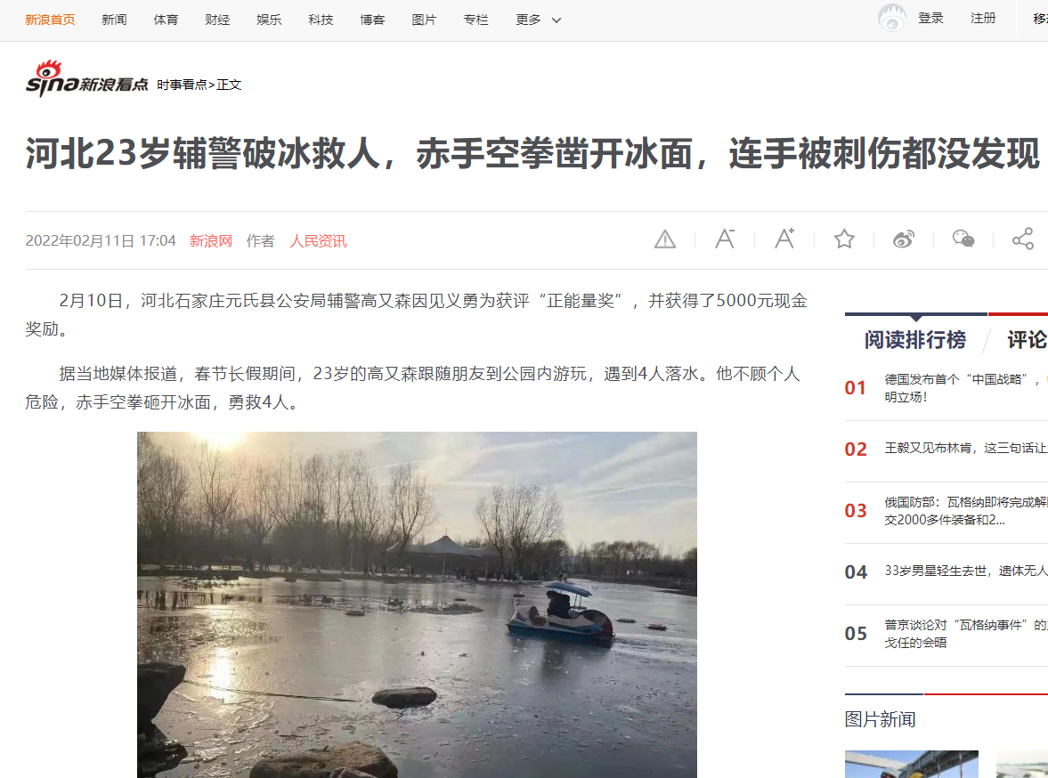Share article via the WeChat icon
Screen dimensions: 1048x778
point(963,239)
